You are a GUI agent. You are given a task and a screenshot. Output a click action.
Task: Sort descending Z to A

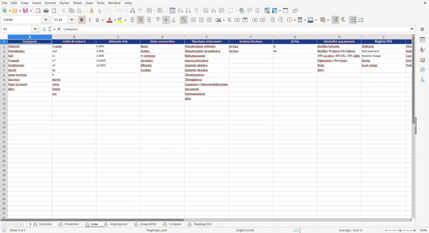(x=188, y=11)
